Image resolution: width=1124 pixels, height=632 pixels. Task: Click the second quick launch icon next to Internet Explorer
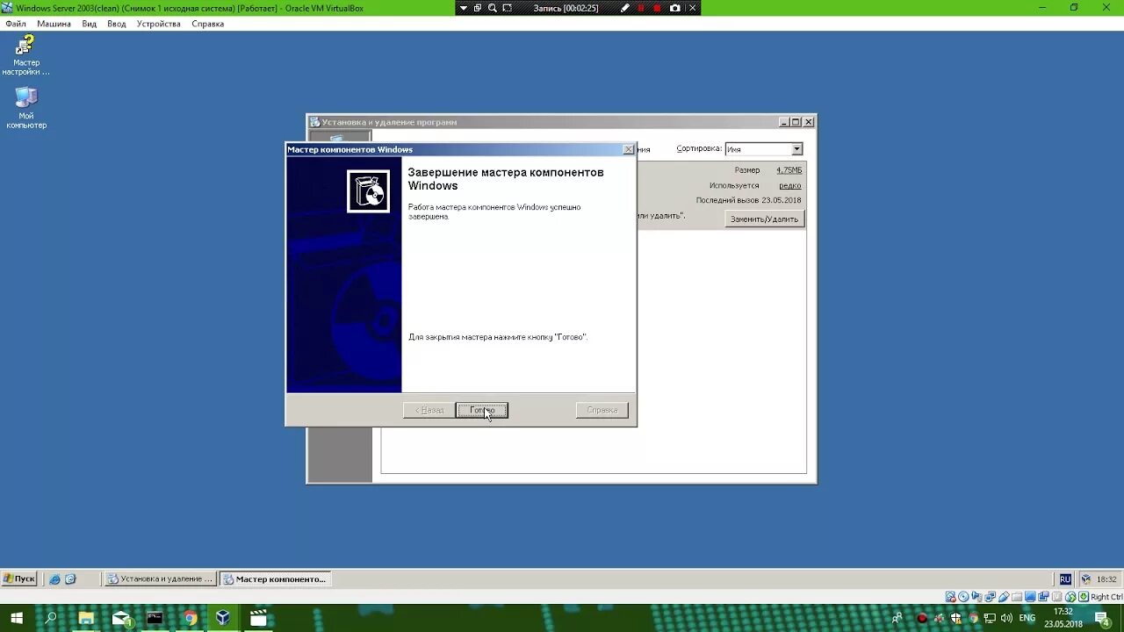click(x=70, y=578)
